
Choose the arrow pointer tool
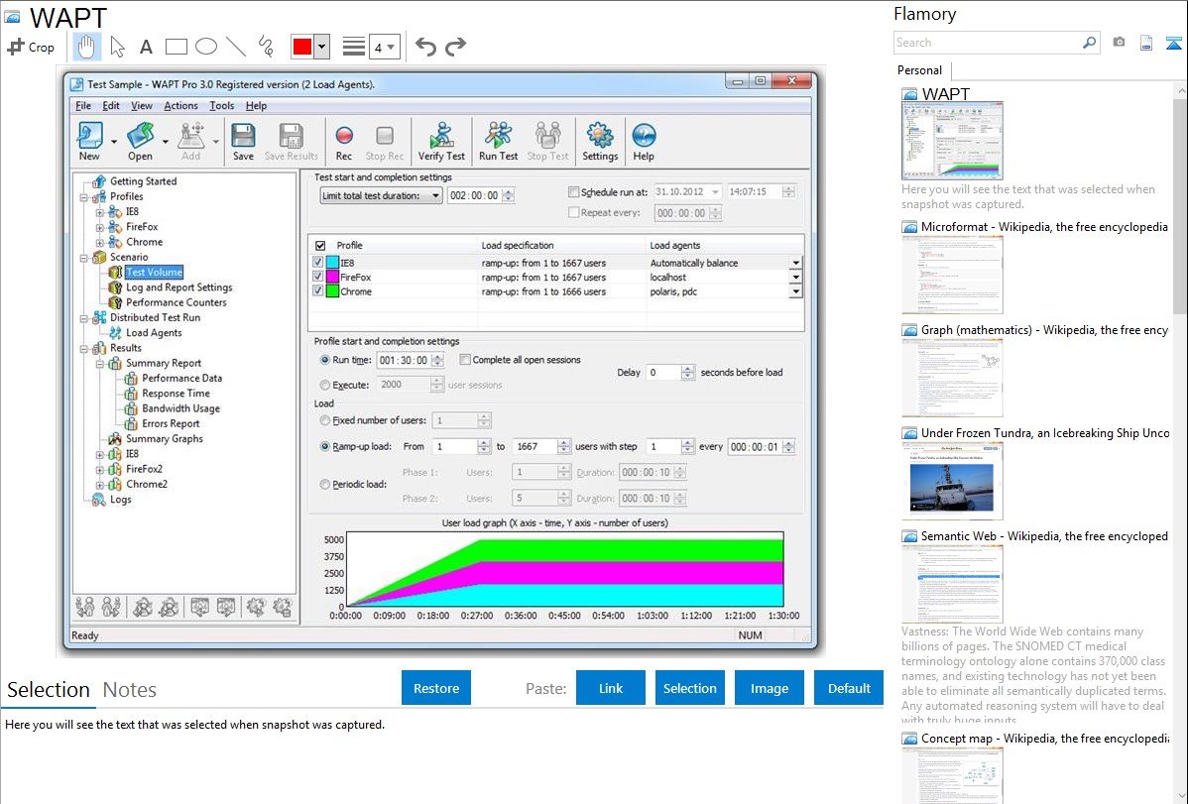[x=117, y=47]
